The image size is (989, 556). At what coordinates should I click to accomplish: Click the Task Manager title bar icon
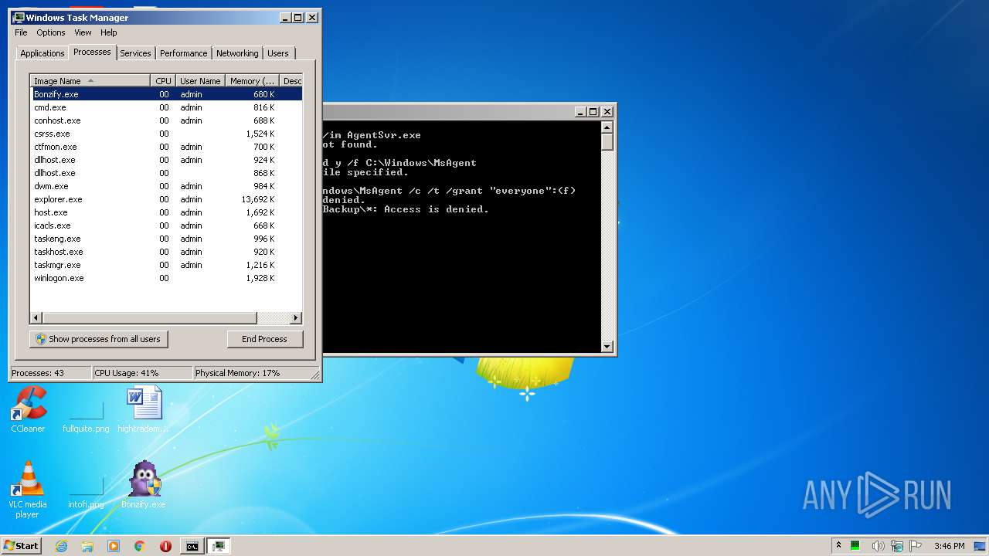pyautogui.click(x=19, y=17)
